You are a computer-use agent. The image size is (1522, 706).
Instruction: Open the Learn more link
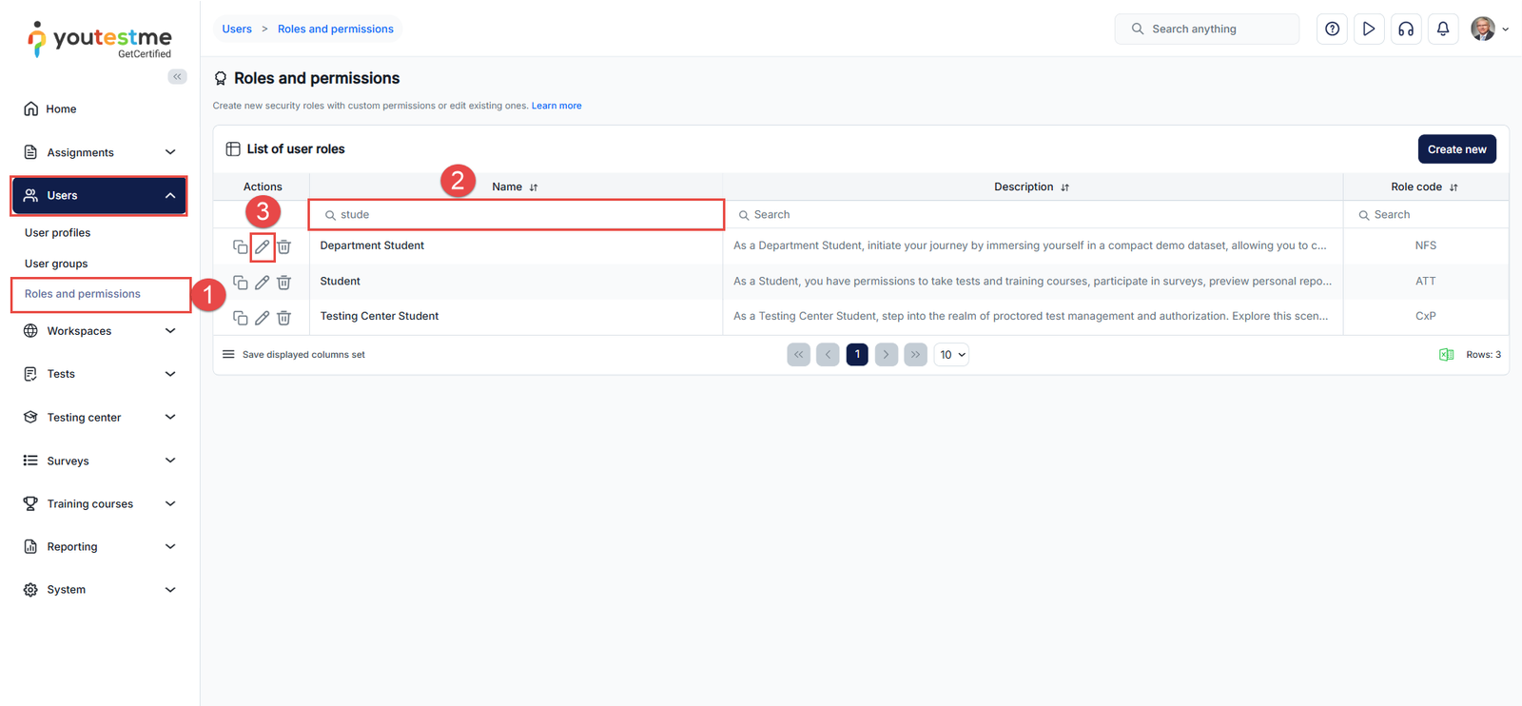[556, 106]
